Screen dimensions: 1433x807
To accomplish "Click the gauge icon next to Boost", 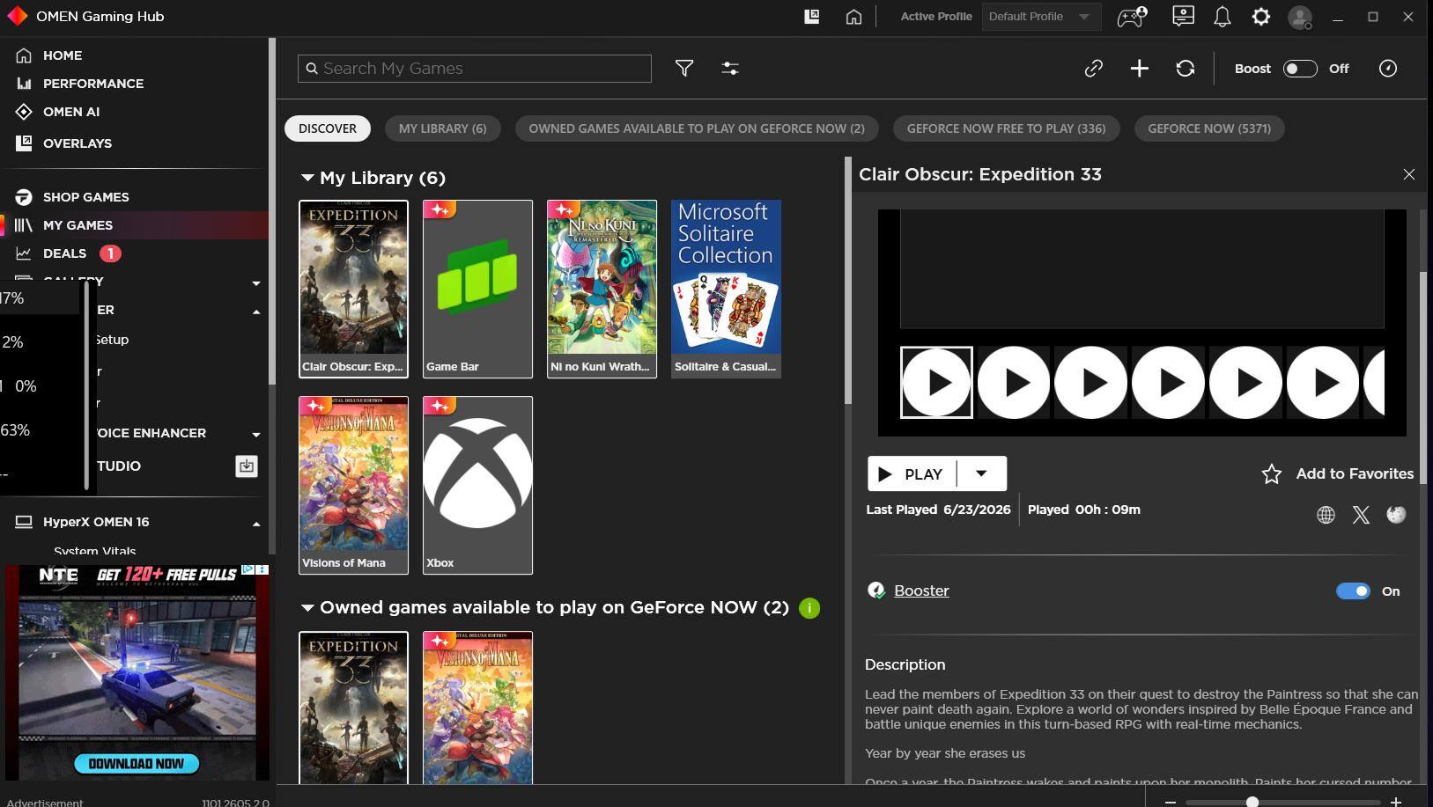I will tap(1388, 69).
